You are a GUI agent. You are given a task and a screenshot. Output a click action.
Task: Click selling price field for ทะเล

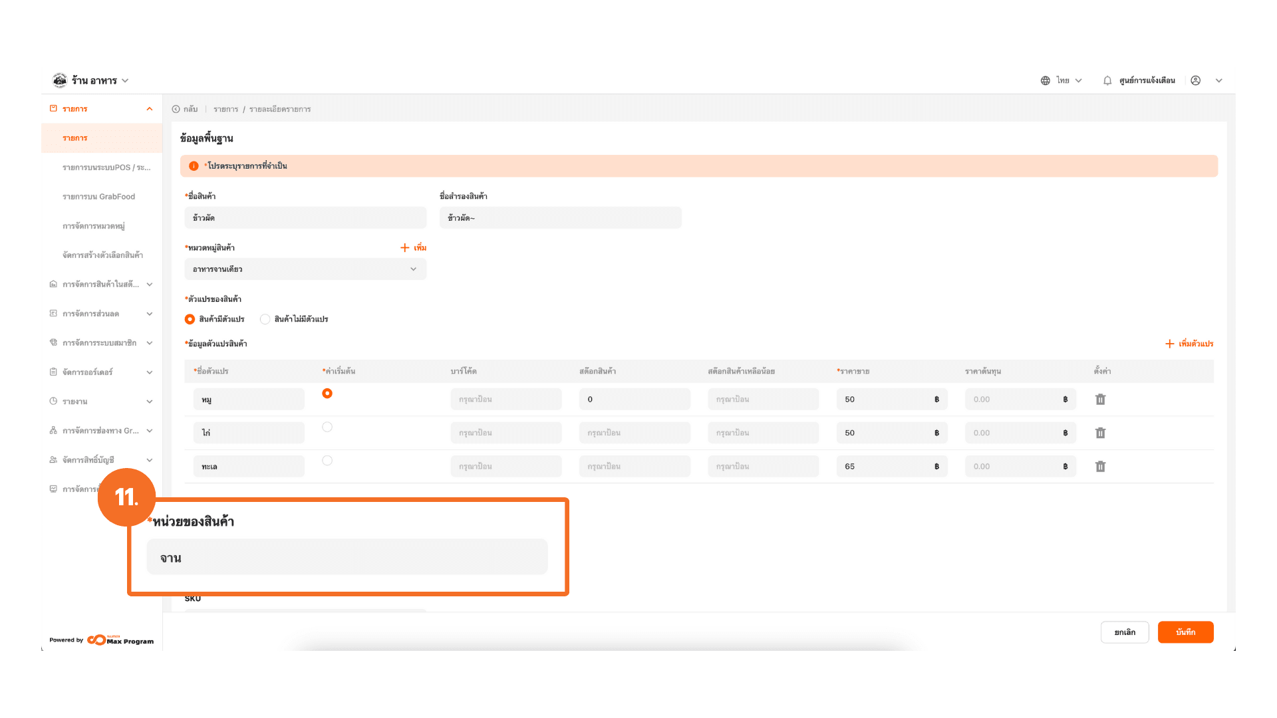[x=885, y=467]
